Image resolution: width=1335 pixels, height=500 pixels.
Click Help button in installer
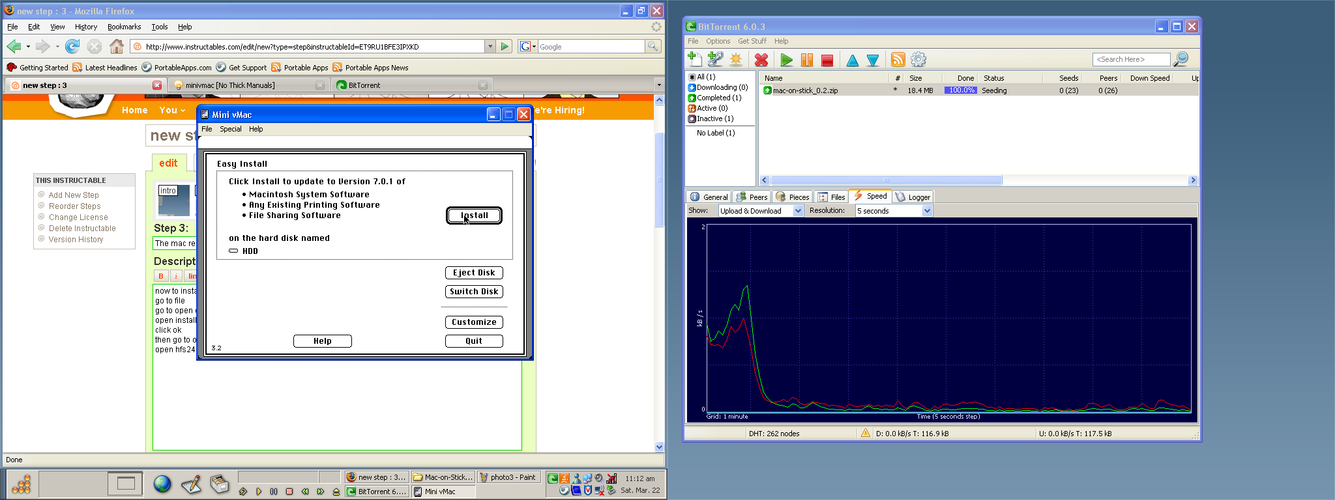point(323,341)
